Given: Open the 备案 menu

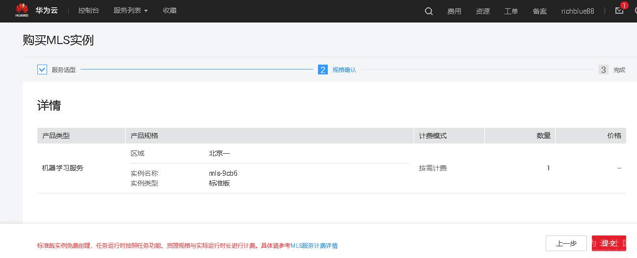Looking at the screenshot, I should [540, 11].
